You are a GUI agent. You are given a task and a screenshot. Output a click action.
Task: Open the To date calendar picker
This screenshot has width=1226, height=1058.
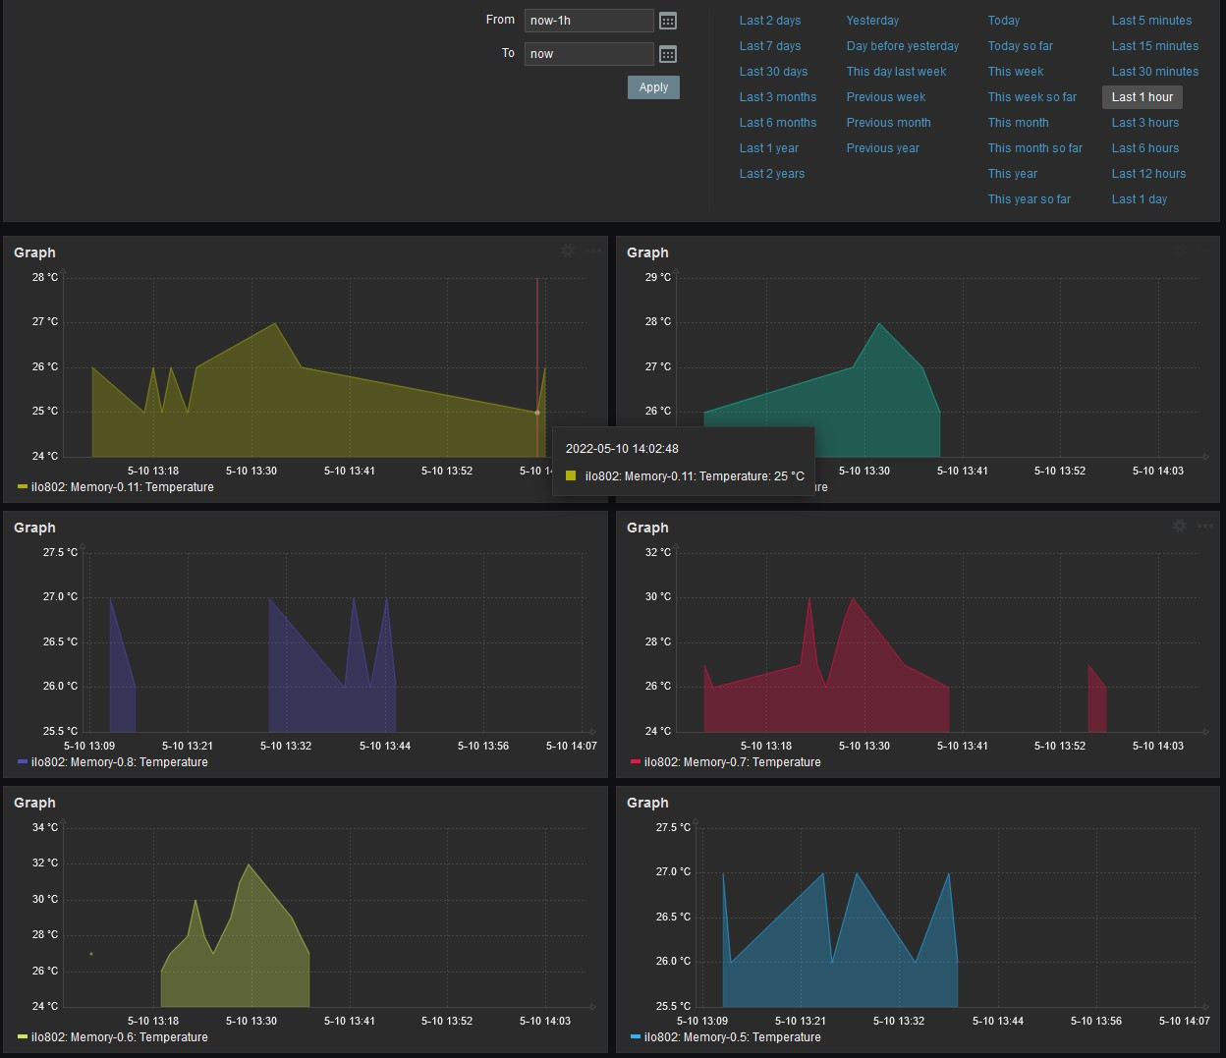668,54
